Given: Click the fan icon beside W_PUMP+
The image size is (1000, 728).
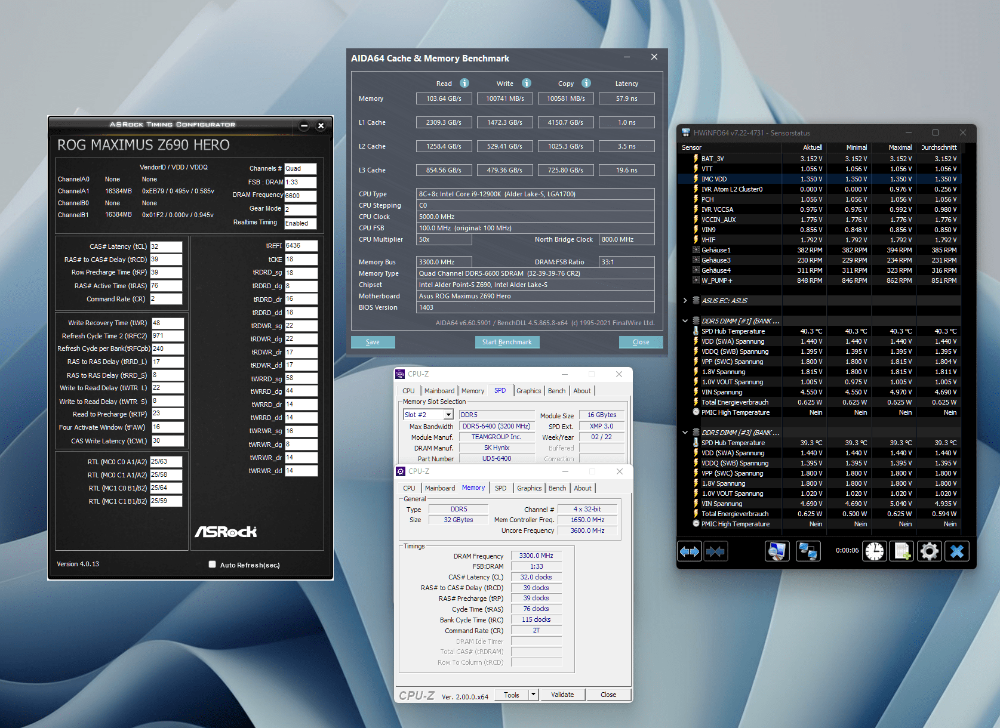Looking at the screenshot, I should 696,280.
